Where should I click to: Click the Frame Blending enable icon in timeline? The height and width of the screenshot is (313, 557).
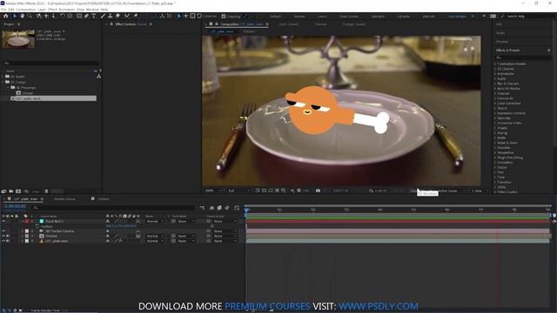(x=219, y=208)
